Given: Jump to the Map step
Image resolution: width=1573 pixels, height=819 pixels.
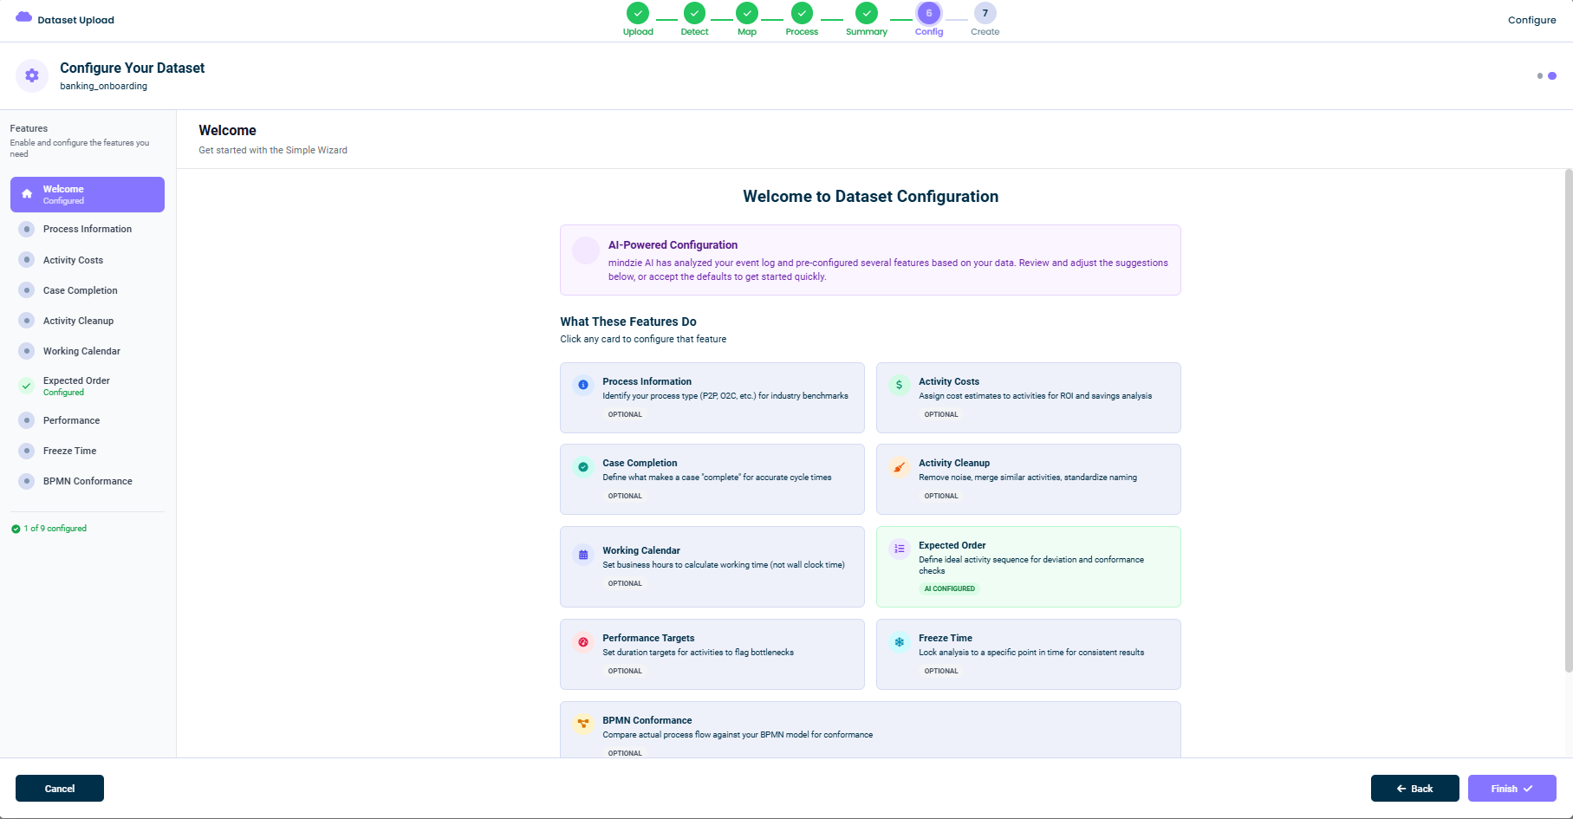Looking at the screenshot, I should pos(747,19).
